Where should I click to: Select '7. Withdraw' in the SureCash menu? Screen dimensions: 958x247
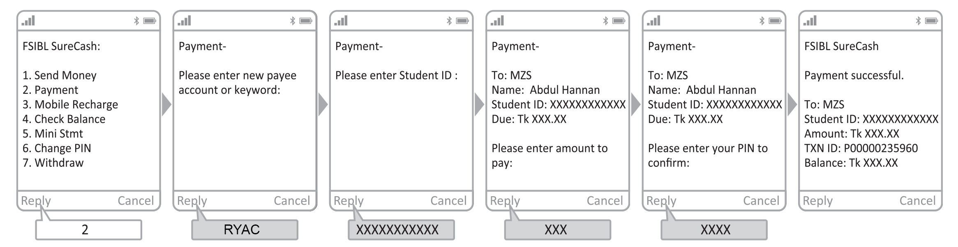(53, 163)
